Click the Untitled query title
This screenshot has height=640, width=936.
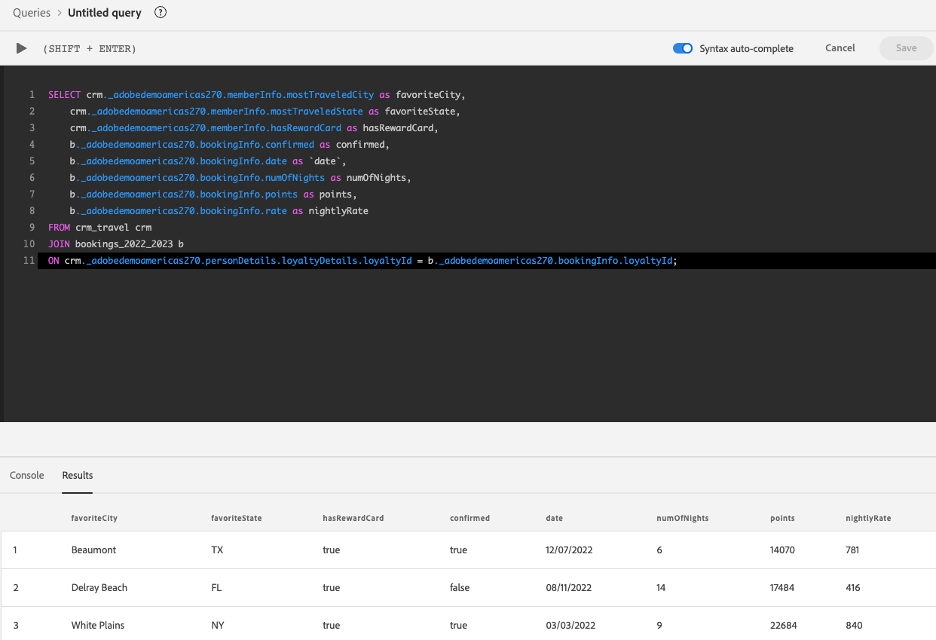(105, 13)
